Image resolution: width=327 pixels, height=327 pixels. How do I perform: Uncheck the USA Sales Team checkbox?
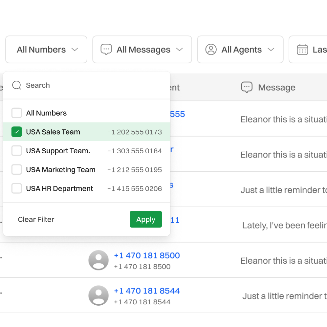tap(17, 132)
